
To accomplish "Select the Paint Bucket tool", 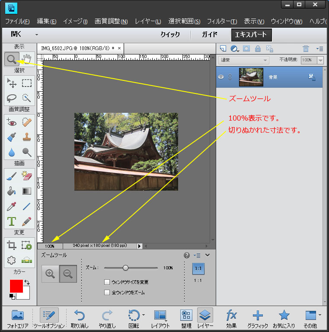I will tap(12, 191).
